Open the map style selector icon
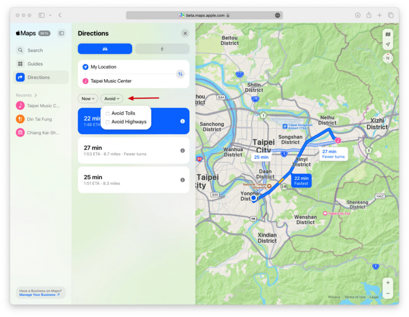The image size is (409, 317). click(x=388, y=34)
